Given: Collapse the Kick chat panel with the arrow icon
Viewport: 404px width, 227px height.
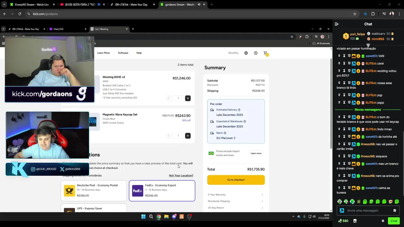Looking at the screenshot, I should click(336, 24).
